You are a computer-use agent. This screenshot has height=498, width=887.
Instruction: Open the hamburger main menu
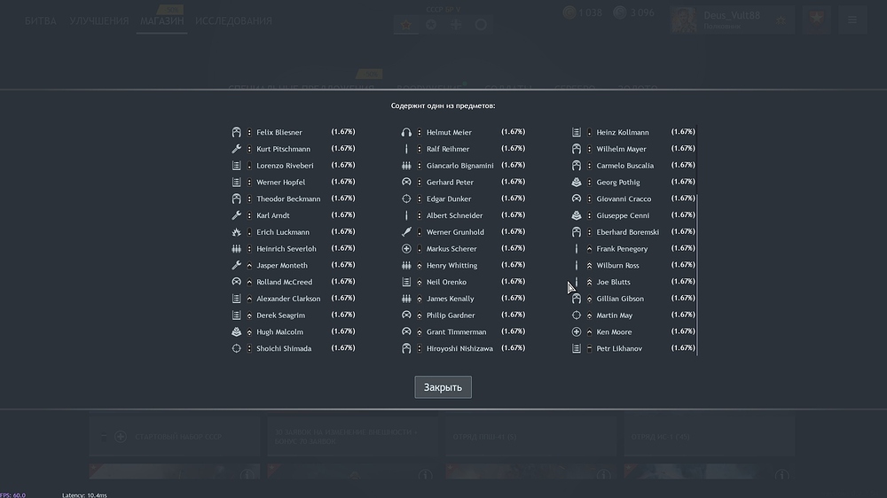click(x=852, y=19)
